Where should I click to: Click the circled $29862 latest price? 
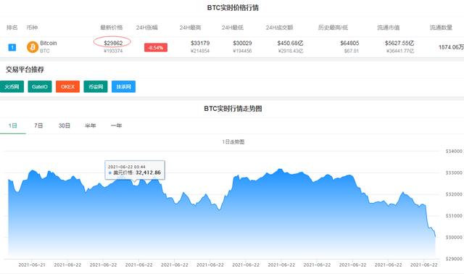click(x=113, y=43)
